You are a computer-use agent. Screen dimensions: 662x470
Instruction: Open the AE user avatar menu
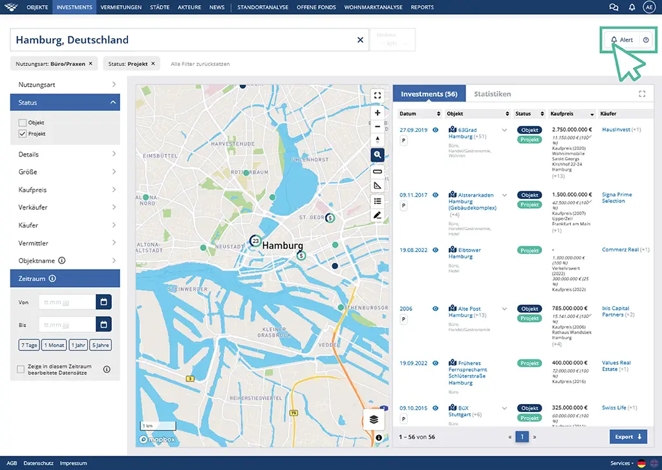click(x=649, y=7)
